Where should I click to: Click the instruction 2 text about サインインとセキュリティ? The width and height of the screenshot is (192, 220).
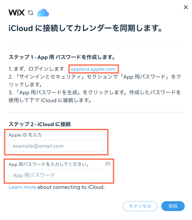coord(94,81)
